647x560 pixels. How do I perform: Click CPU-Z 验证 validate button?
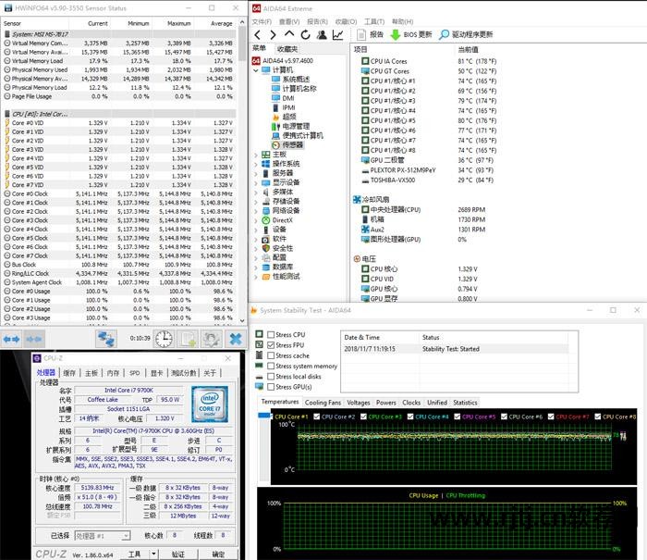coord(178,554)
